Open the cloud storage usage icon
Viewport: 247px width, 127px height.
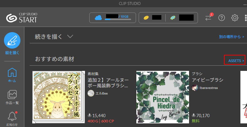pos(98,18)
